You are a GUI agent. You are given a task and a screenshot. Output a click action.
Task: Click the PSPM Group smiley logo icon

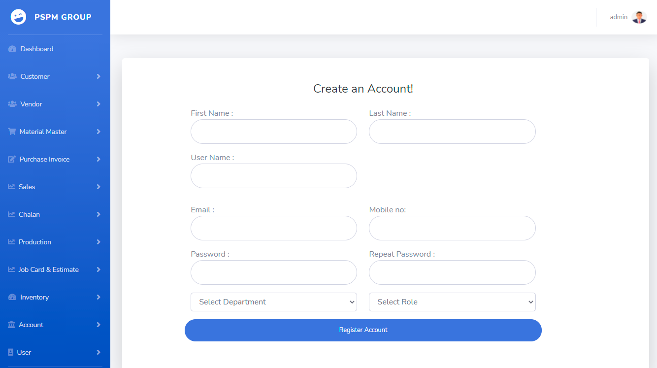(x=18, y=17)
